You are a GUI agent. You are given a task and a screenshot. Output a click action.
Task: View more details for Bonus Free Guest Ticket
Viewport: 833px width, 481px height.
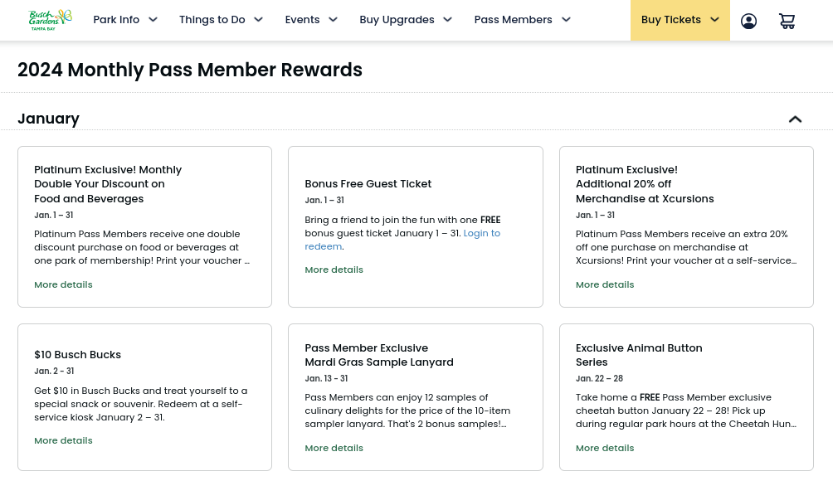tap(334, 270)
